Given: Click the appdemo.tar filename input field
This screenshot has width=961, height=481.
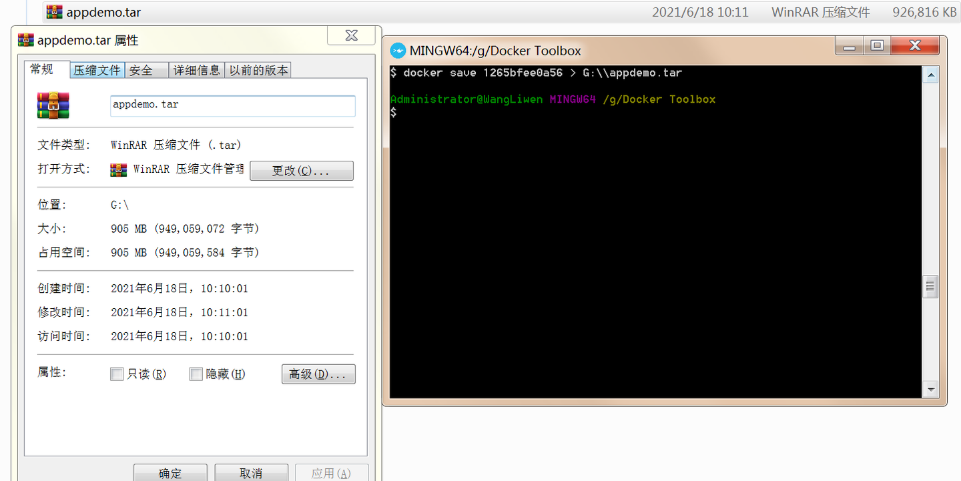Looking at the screenshot, I should 233,105.
